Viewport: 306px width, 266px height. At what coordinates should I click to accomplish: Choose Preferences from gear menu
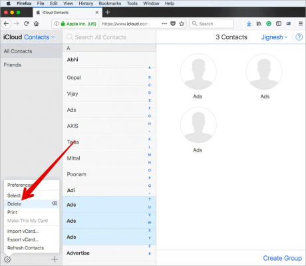point(32,185)
